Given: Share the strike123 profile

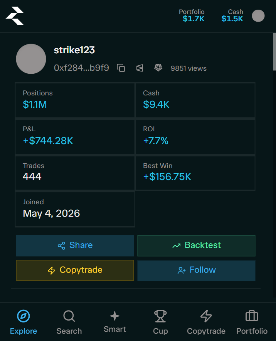Looking at the screenshot, I should coord(75,245).
